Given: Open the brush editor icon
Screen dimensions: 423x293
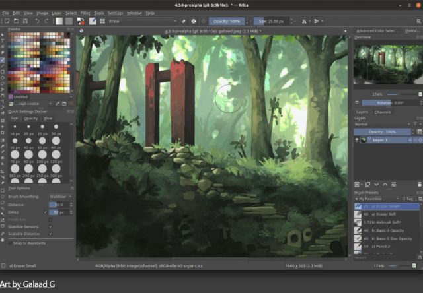Looking at the screenshot, I should [93, 21].
